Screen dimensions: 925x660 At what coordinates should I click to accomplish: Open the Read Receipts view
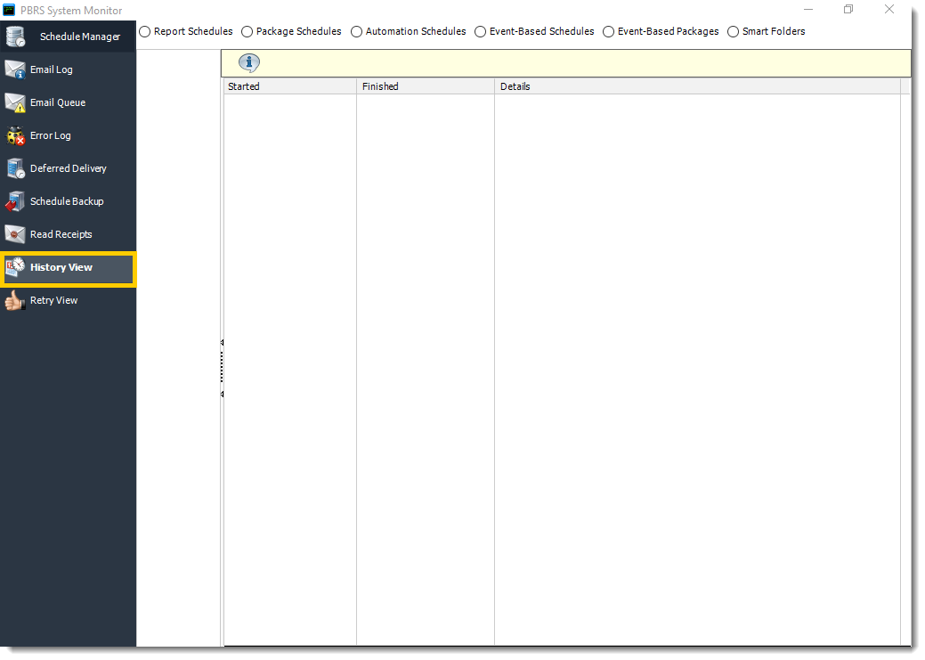(68, 234)
